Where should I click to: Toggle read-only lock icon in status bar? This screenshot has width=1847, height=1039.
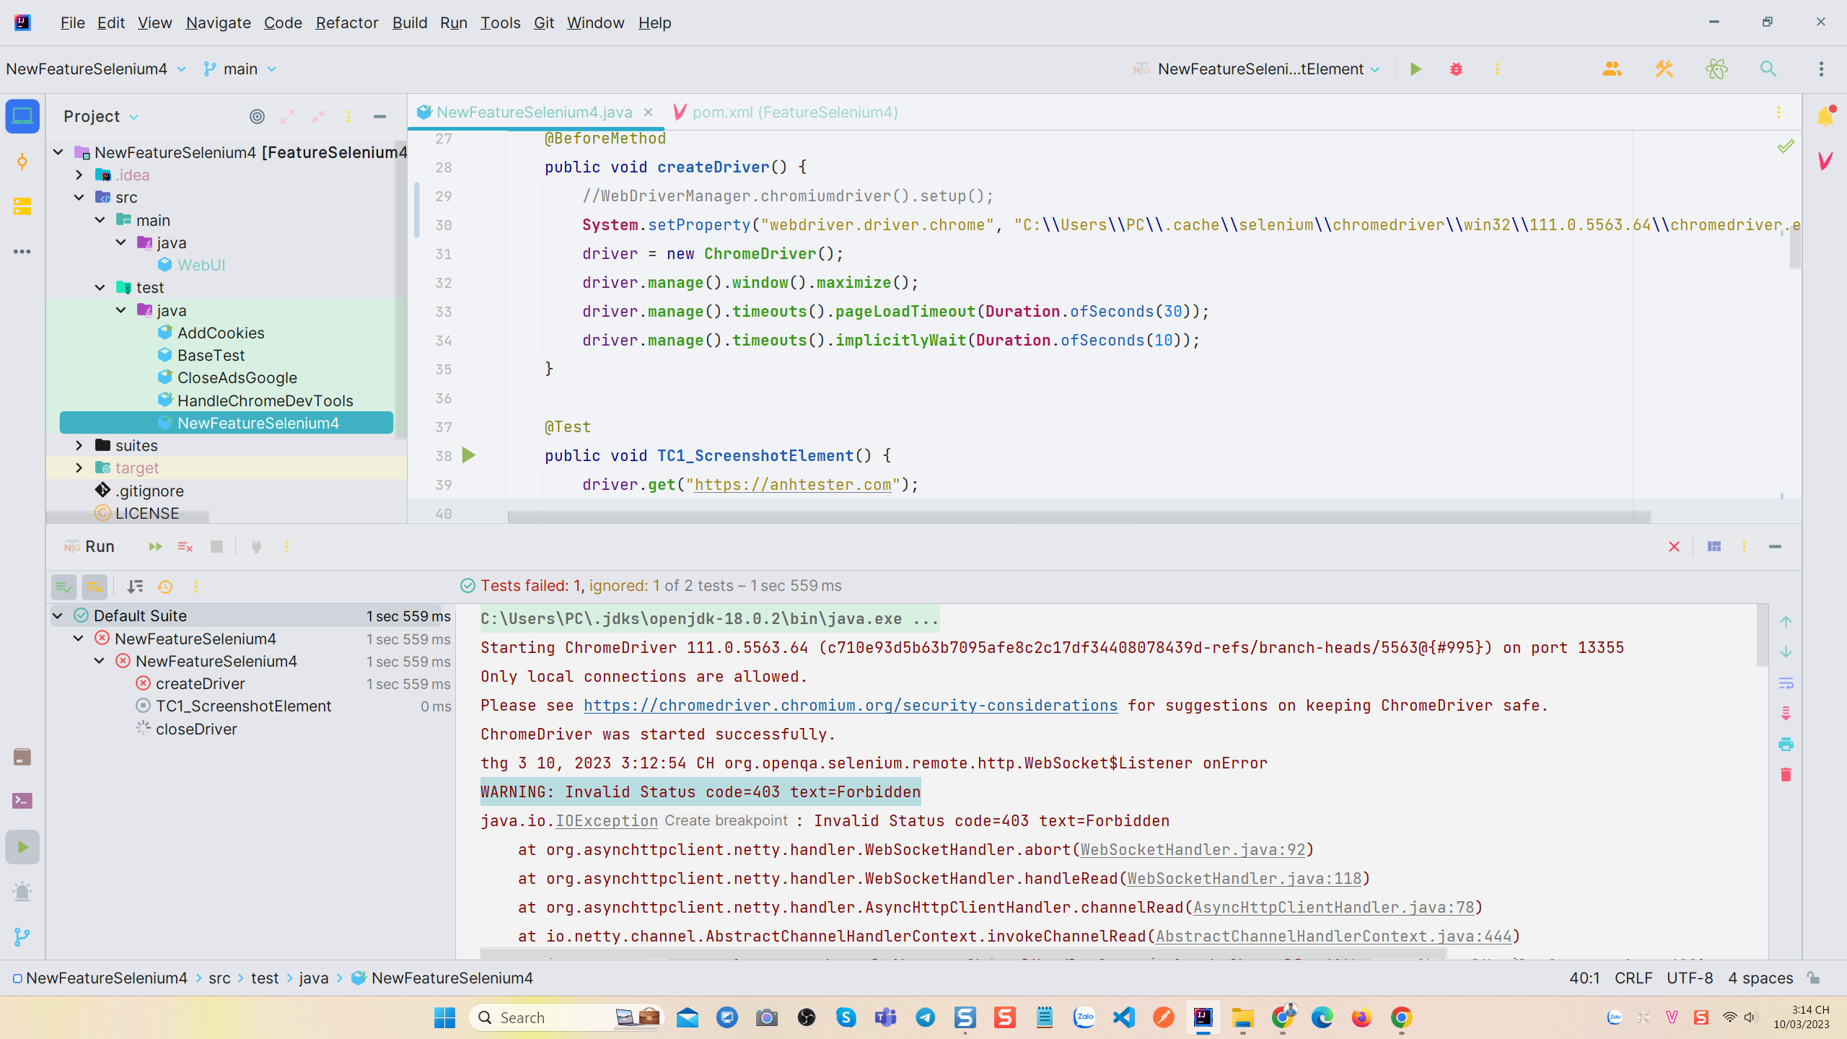coord(1813,978)
